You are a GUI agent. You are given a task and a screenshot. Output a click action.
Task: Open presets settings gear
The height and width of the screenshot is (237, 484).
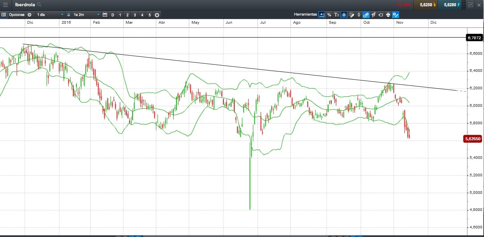click(157, 15)
